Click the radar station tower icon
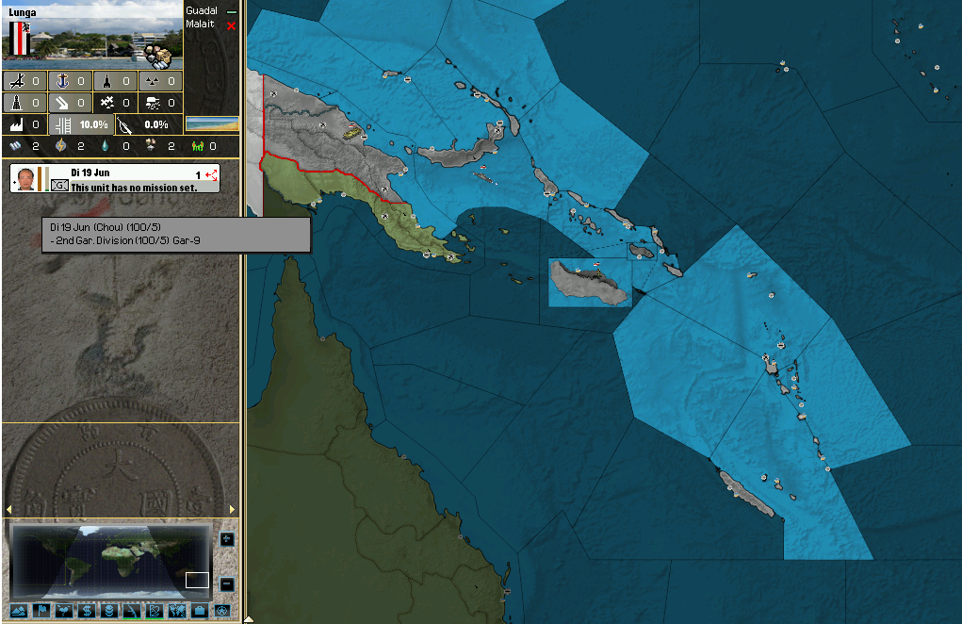Viewport: 962px width, 624px height. pos(17,102)
